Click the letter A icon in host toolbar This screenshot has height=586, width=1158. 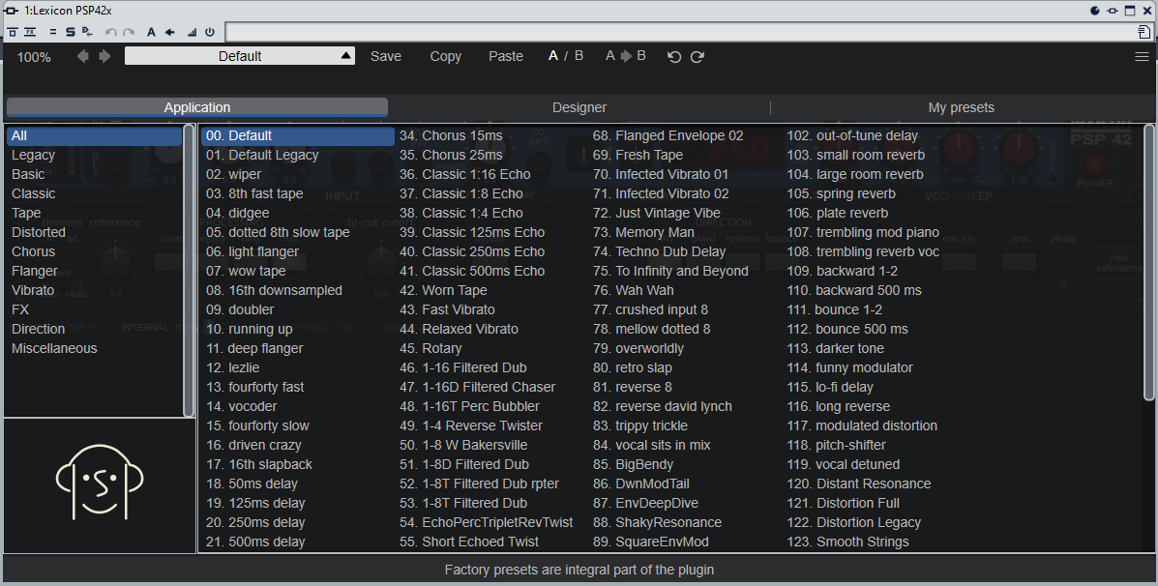151,32
